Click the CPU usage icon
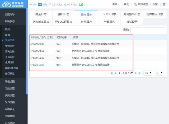169x124 pixels. pyautogui.click(x=31, y=4)
